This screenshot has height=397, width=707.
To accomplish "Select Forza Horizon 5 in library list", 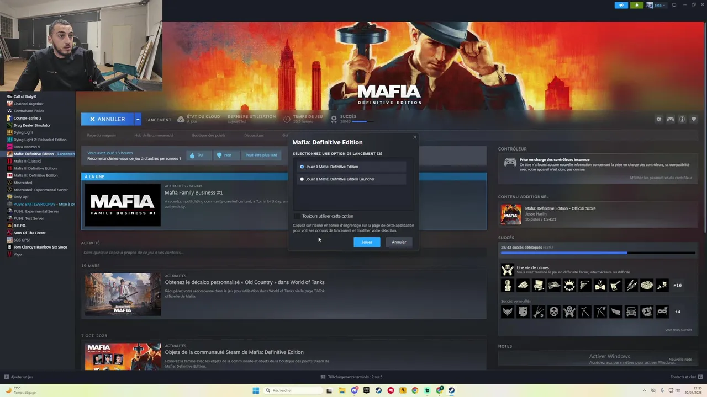I will pyautogui.click(x=27, y=147).
